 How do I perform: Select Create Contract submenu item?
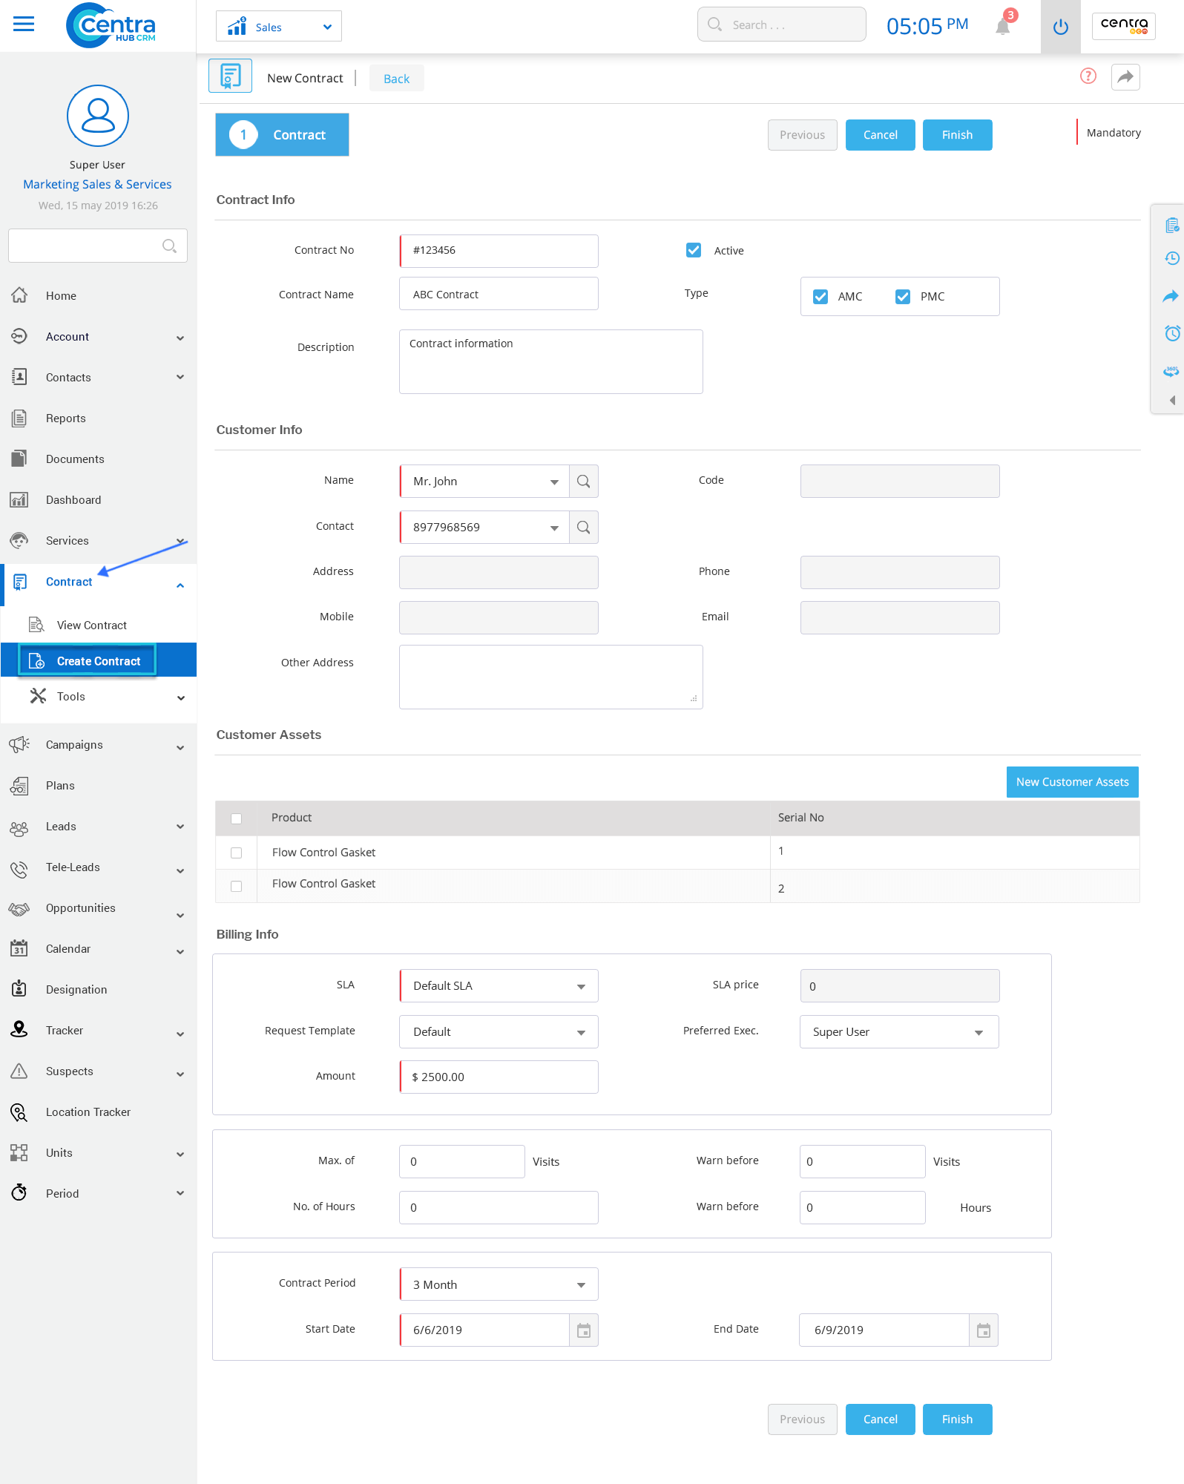(x=98, y=660)
